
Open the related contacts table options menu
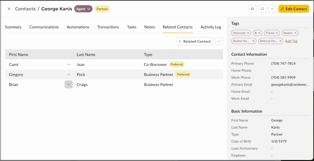coord(219,41)
